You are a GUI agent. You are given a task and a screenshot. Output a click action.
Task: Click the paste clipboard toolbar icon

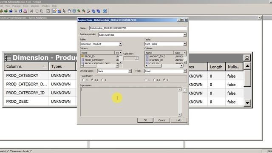point(42,11)
